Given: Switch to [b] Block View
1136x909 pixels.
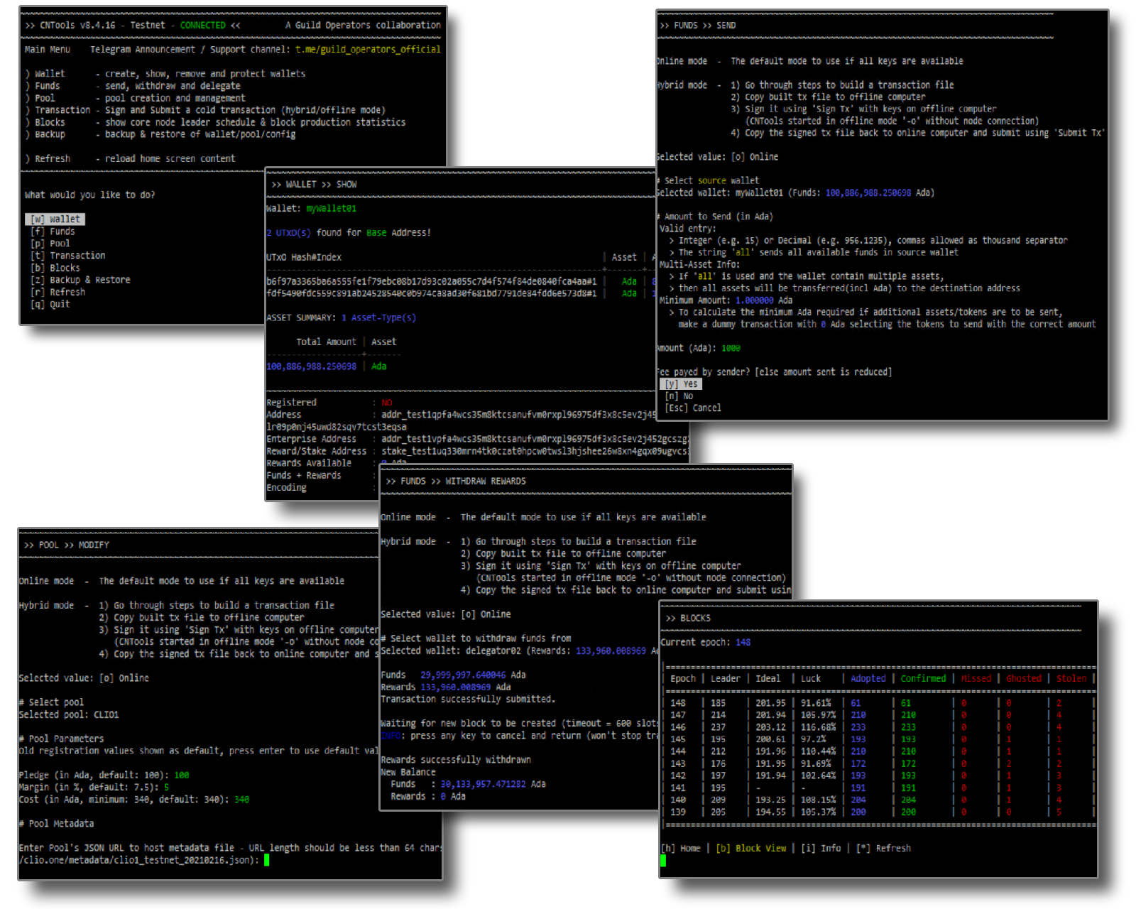Looking at the screenshot, I should (x=751, y=849).
